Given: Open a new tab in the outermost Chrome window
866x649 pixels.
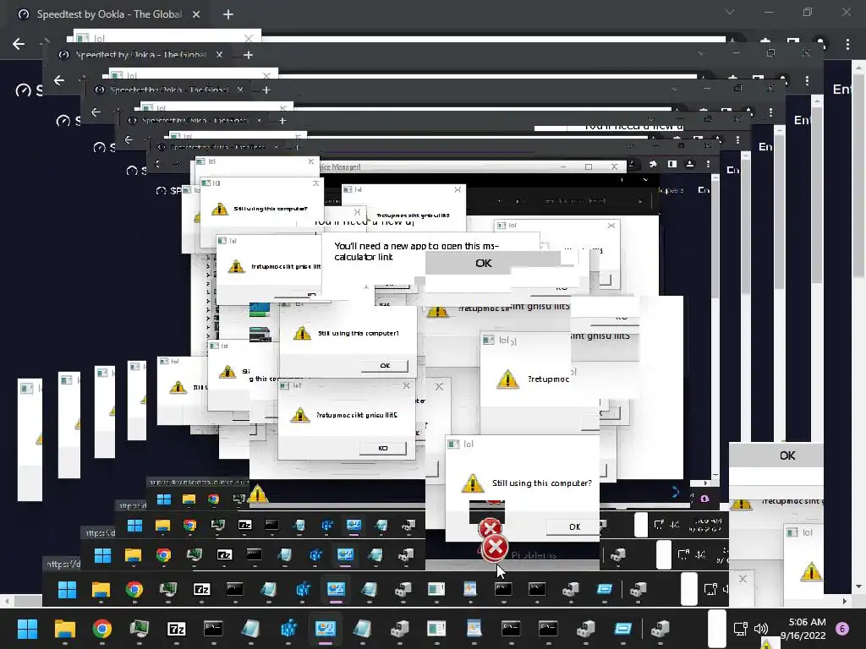Looking at the screenshot, I should [228, 14].
